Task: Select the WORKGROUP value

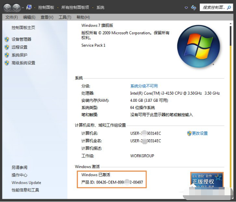Action: (x=142, y=156)
